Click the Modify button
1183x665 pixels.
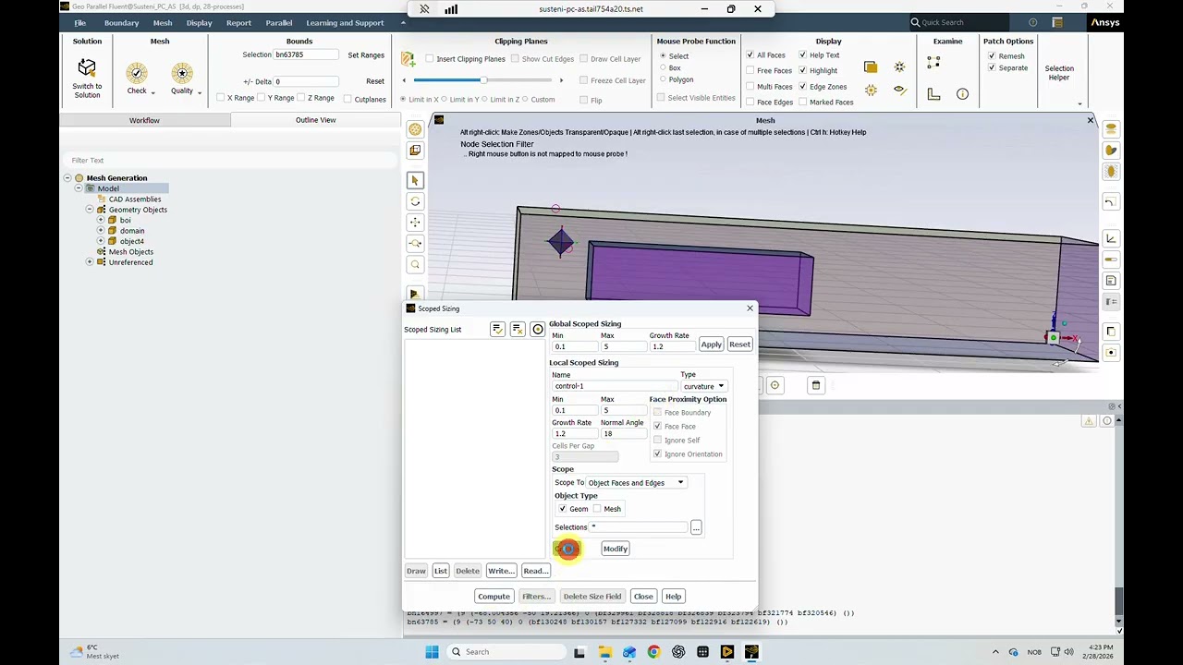(x=615, y=549)
